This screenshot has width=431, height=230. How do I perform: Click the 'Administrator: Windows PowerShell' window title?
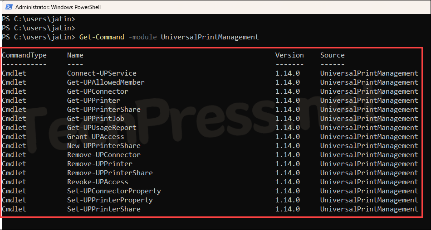click(x=58, y=7)
